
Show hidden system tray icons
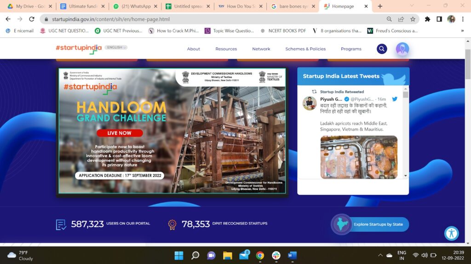pos(380,255)
